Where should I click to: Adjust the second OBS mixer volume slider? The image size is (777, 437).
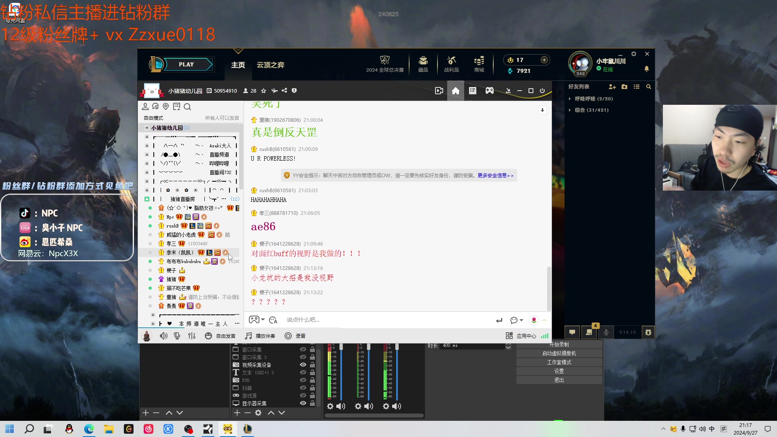[369, 347]
